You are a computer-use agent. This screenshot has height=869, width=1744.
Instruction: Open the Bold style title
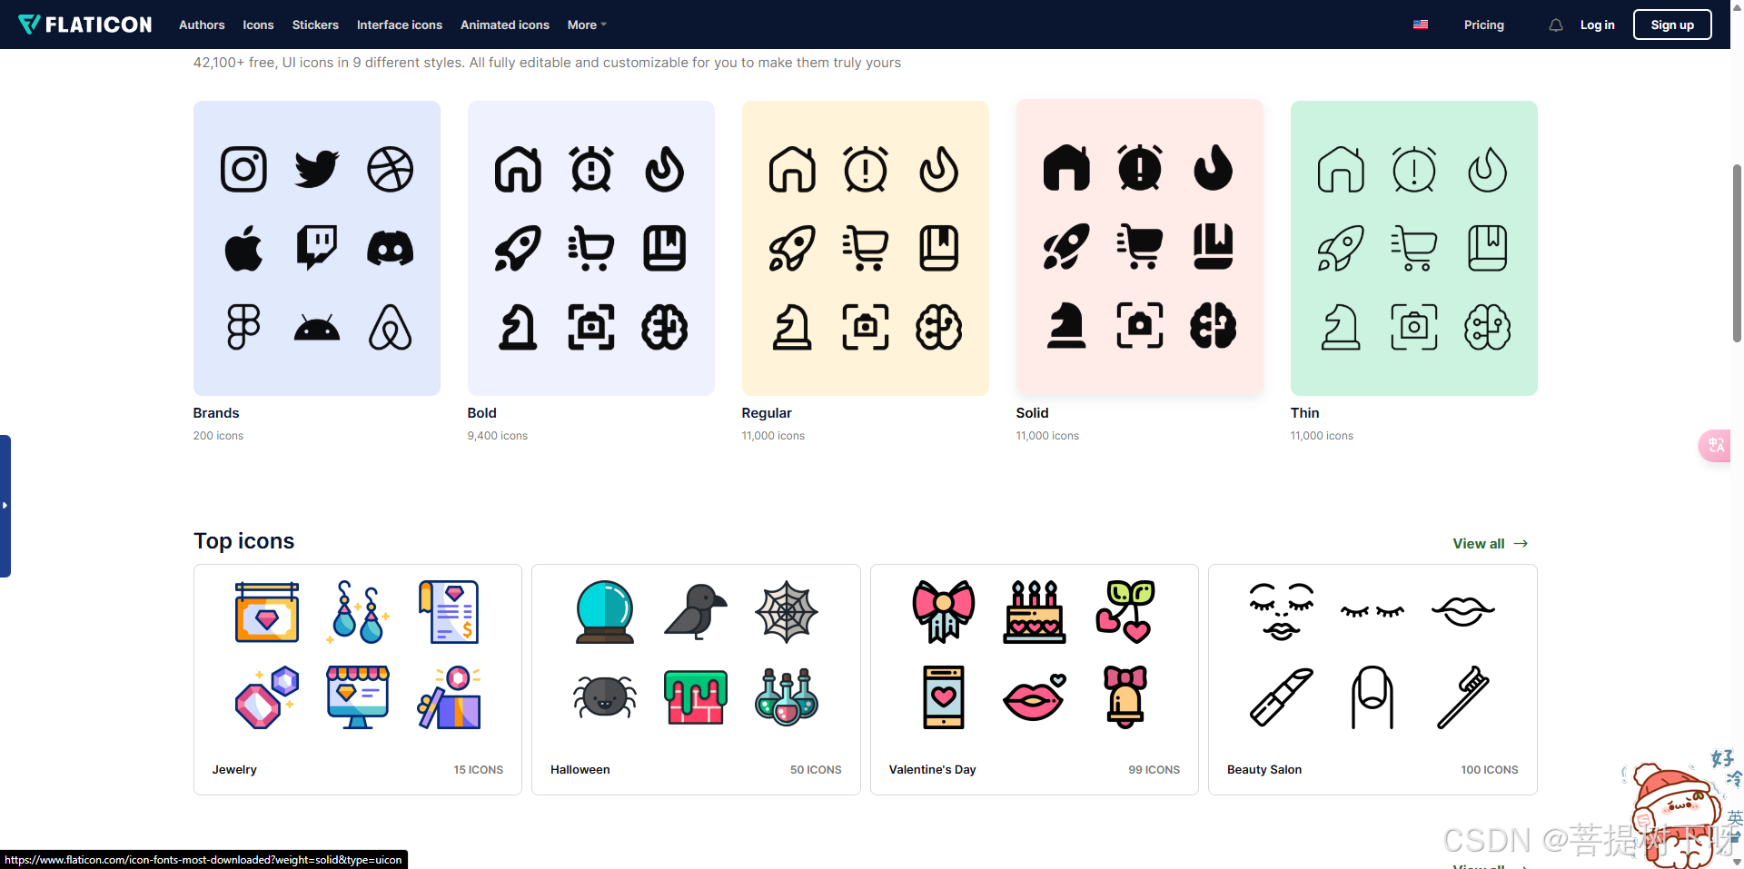click(482, 412)
